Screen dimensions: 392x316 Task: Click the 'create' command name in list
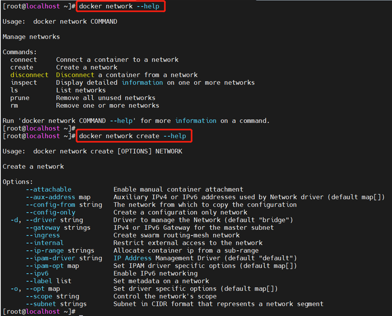coord(22,67)
